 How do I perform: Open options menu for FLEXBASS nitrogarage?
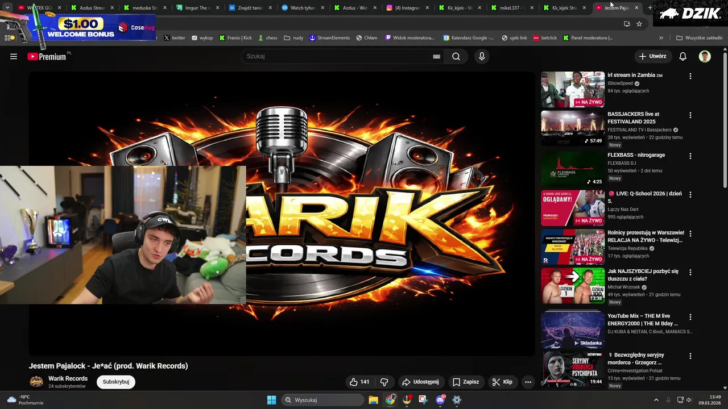690,156
